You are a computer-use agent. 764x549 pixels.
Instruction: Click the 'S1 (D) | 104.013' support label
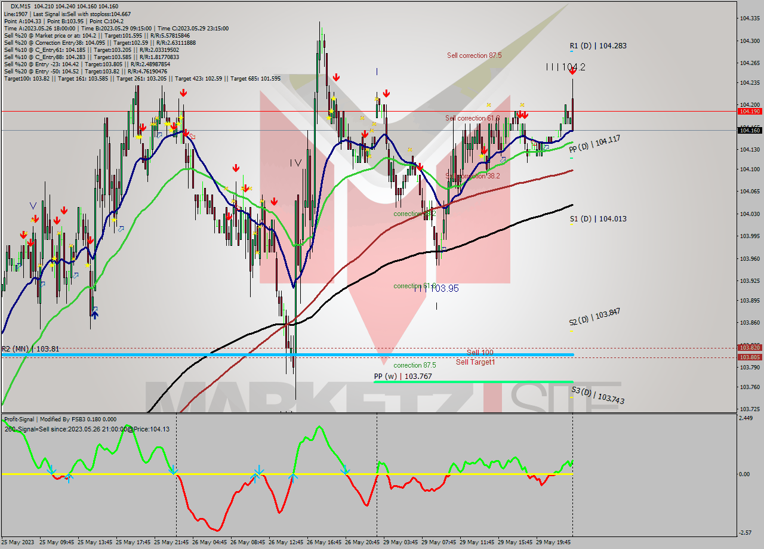pyautogui.click(x=598, y=219)
